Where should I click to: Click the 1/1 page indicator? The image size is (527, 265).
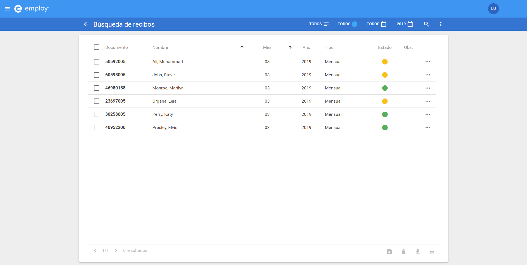coord(105,250)
